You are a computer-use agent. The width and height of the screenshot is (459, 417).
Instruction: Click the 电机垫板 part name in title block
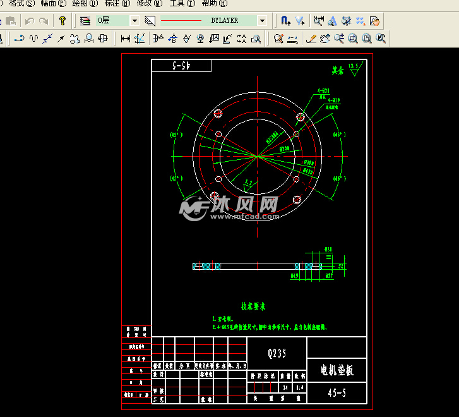337,370
